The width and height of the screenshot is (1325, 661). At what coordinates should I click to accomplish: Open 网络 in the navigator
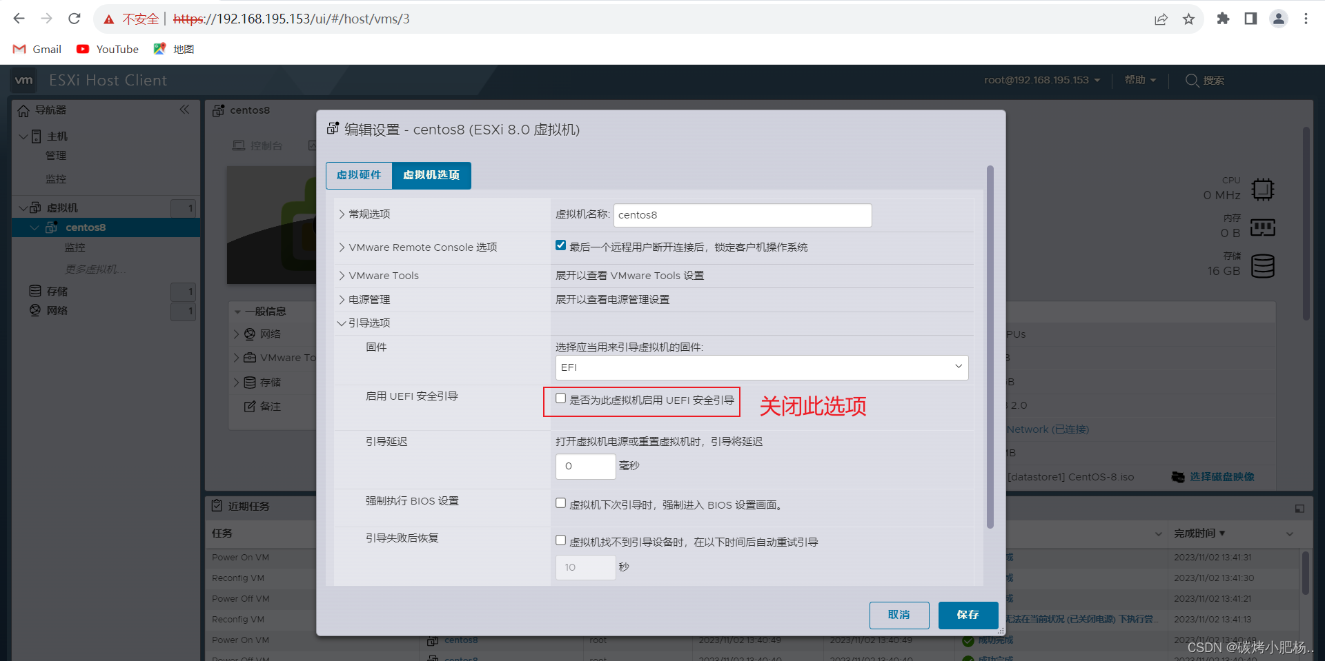(57, 311)
